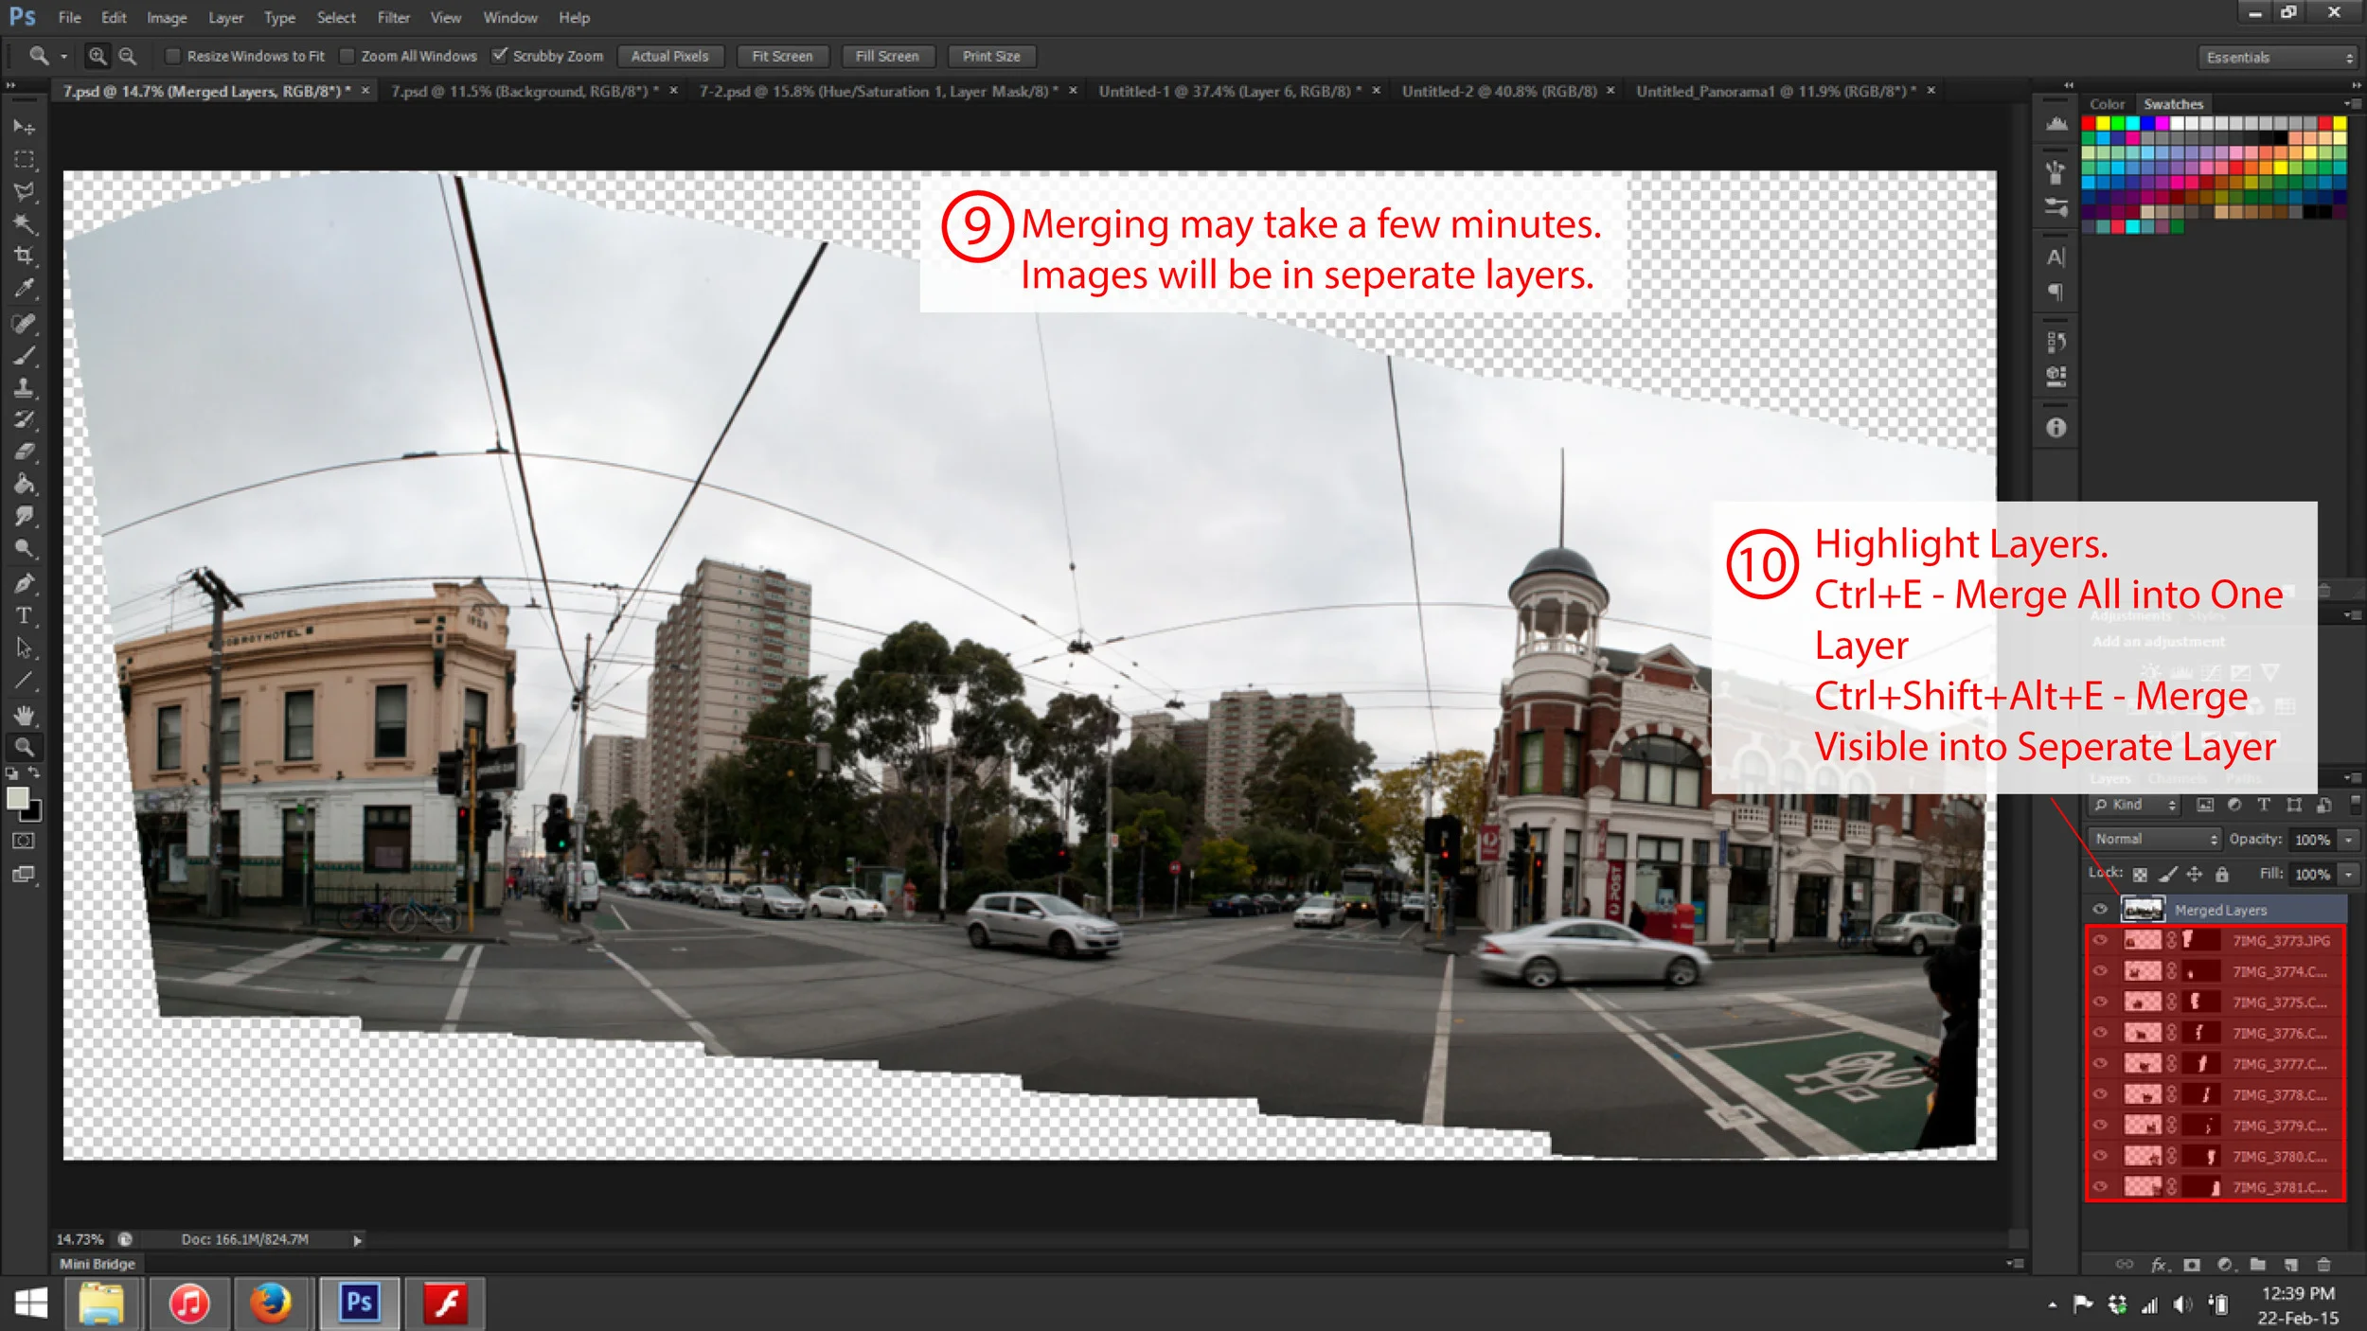Open the layer styles fx button
The image size is (2367, 1331).
2159,1264
